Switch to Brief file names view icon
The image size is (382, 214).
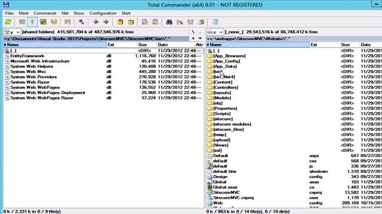(22, 22)
